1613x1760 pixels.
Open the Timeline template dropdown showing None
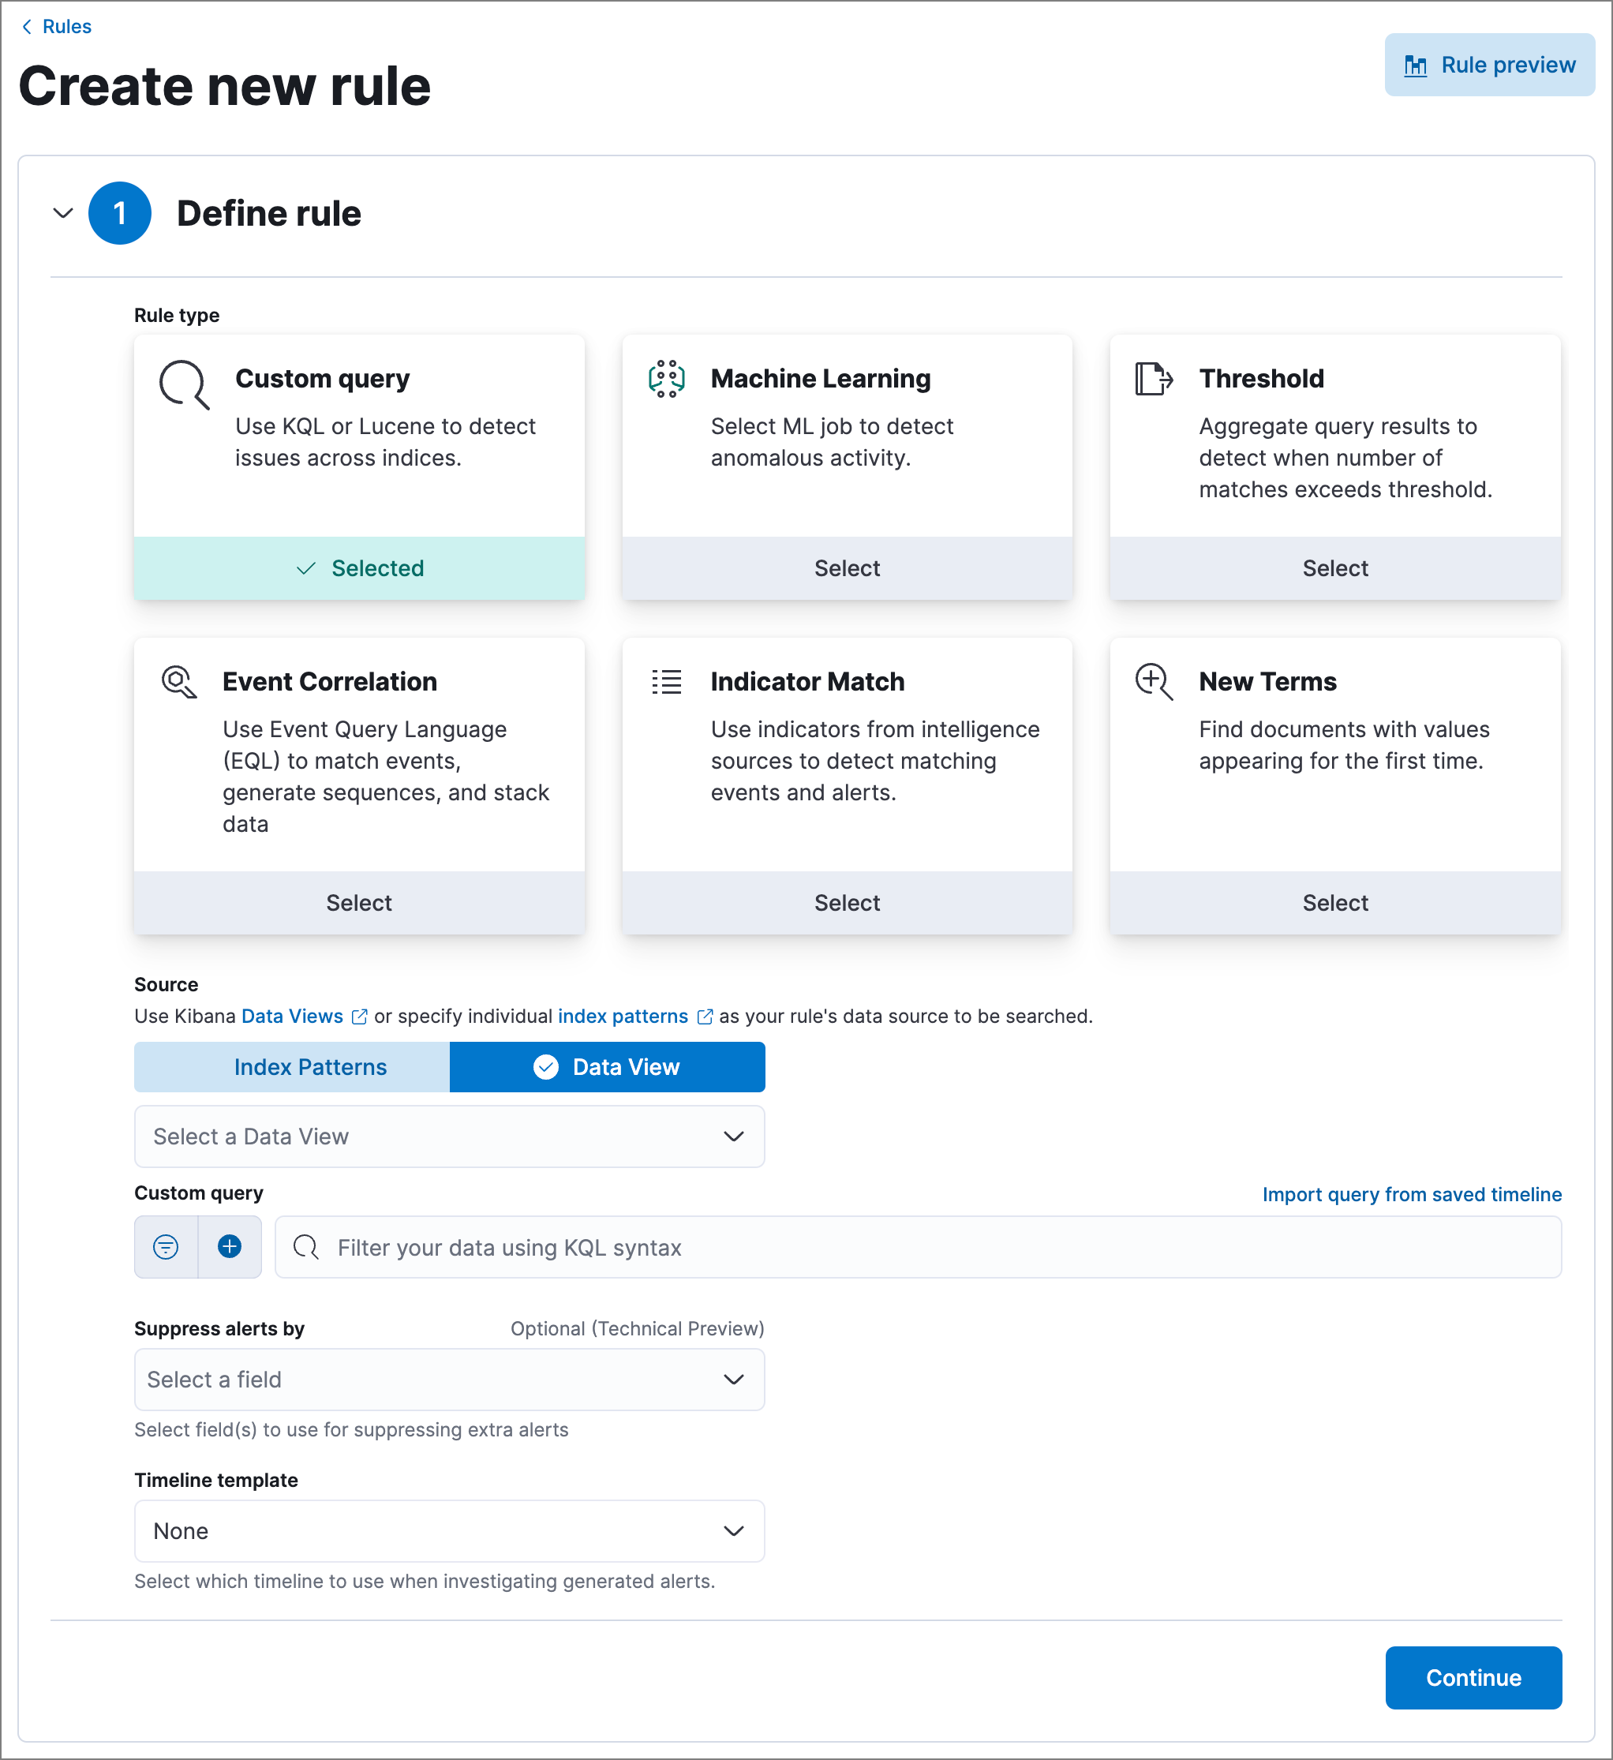coord(449,1530)
